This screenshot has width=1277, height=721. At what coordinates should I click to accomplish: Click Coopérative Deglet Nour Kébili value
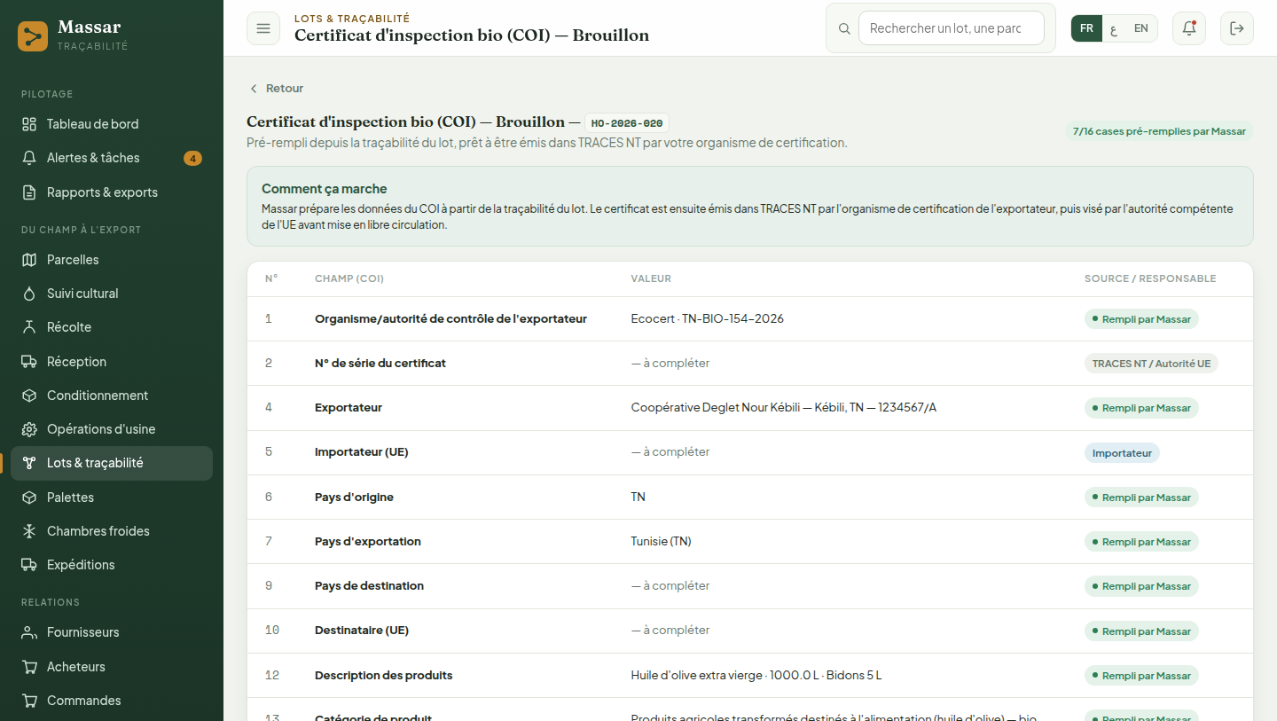(x=784, y=408)
